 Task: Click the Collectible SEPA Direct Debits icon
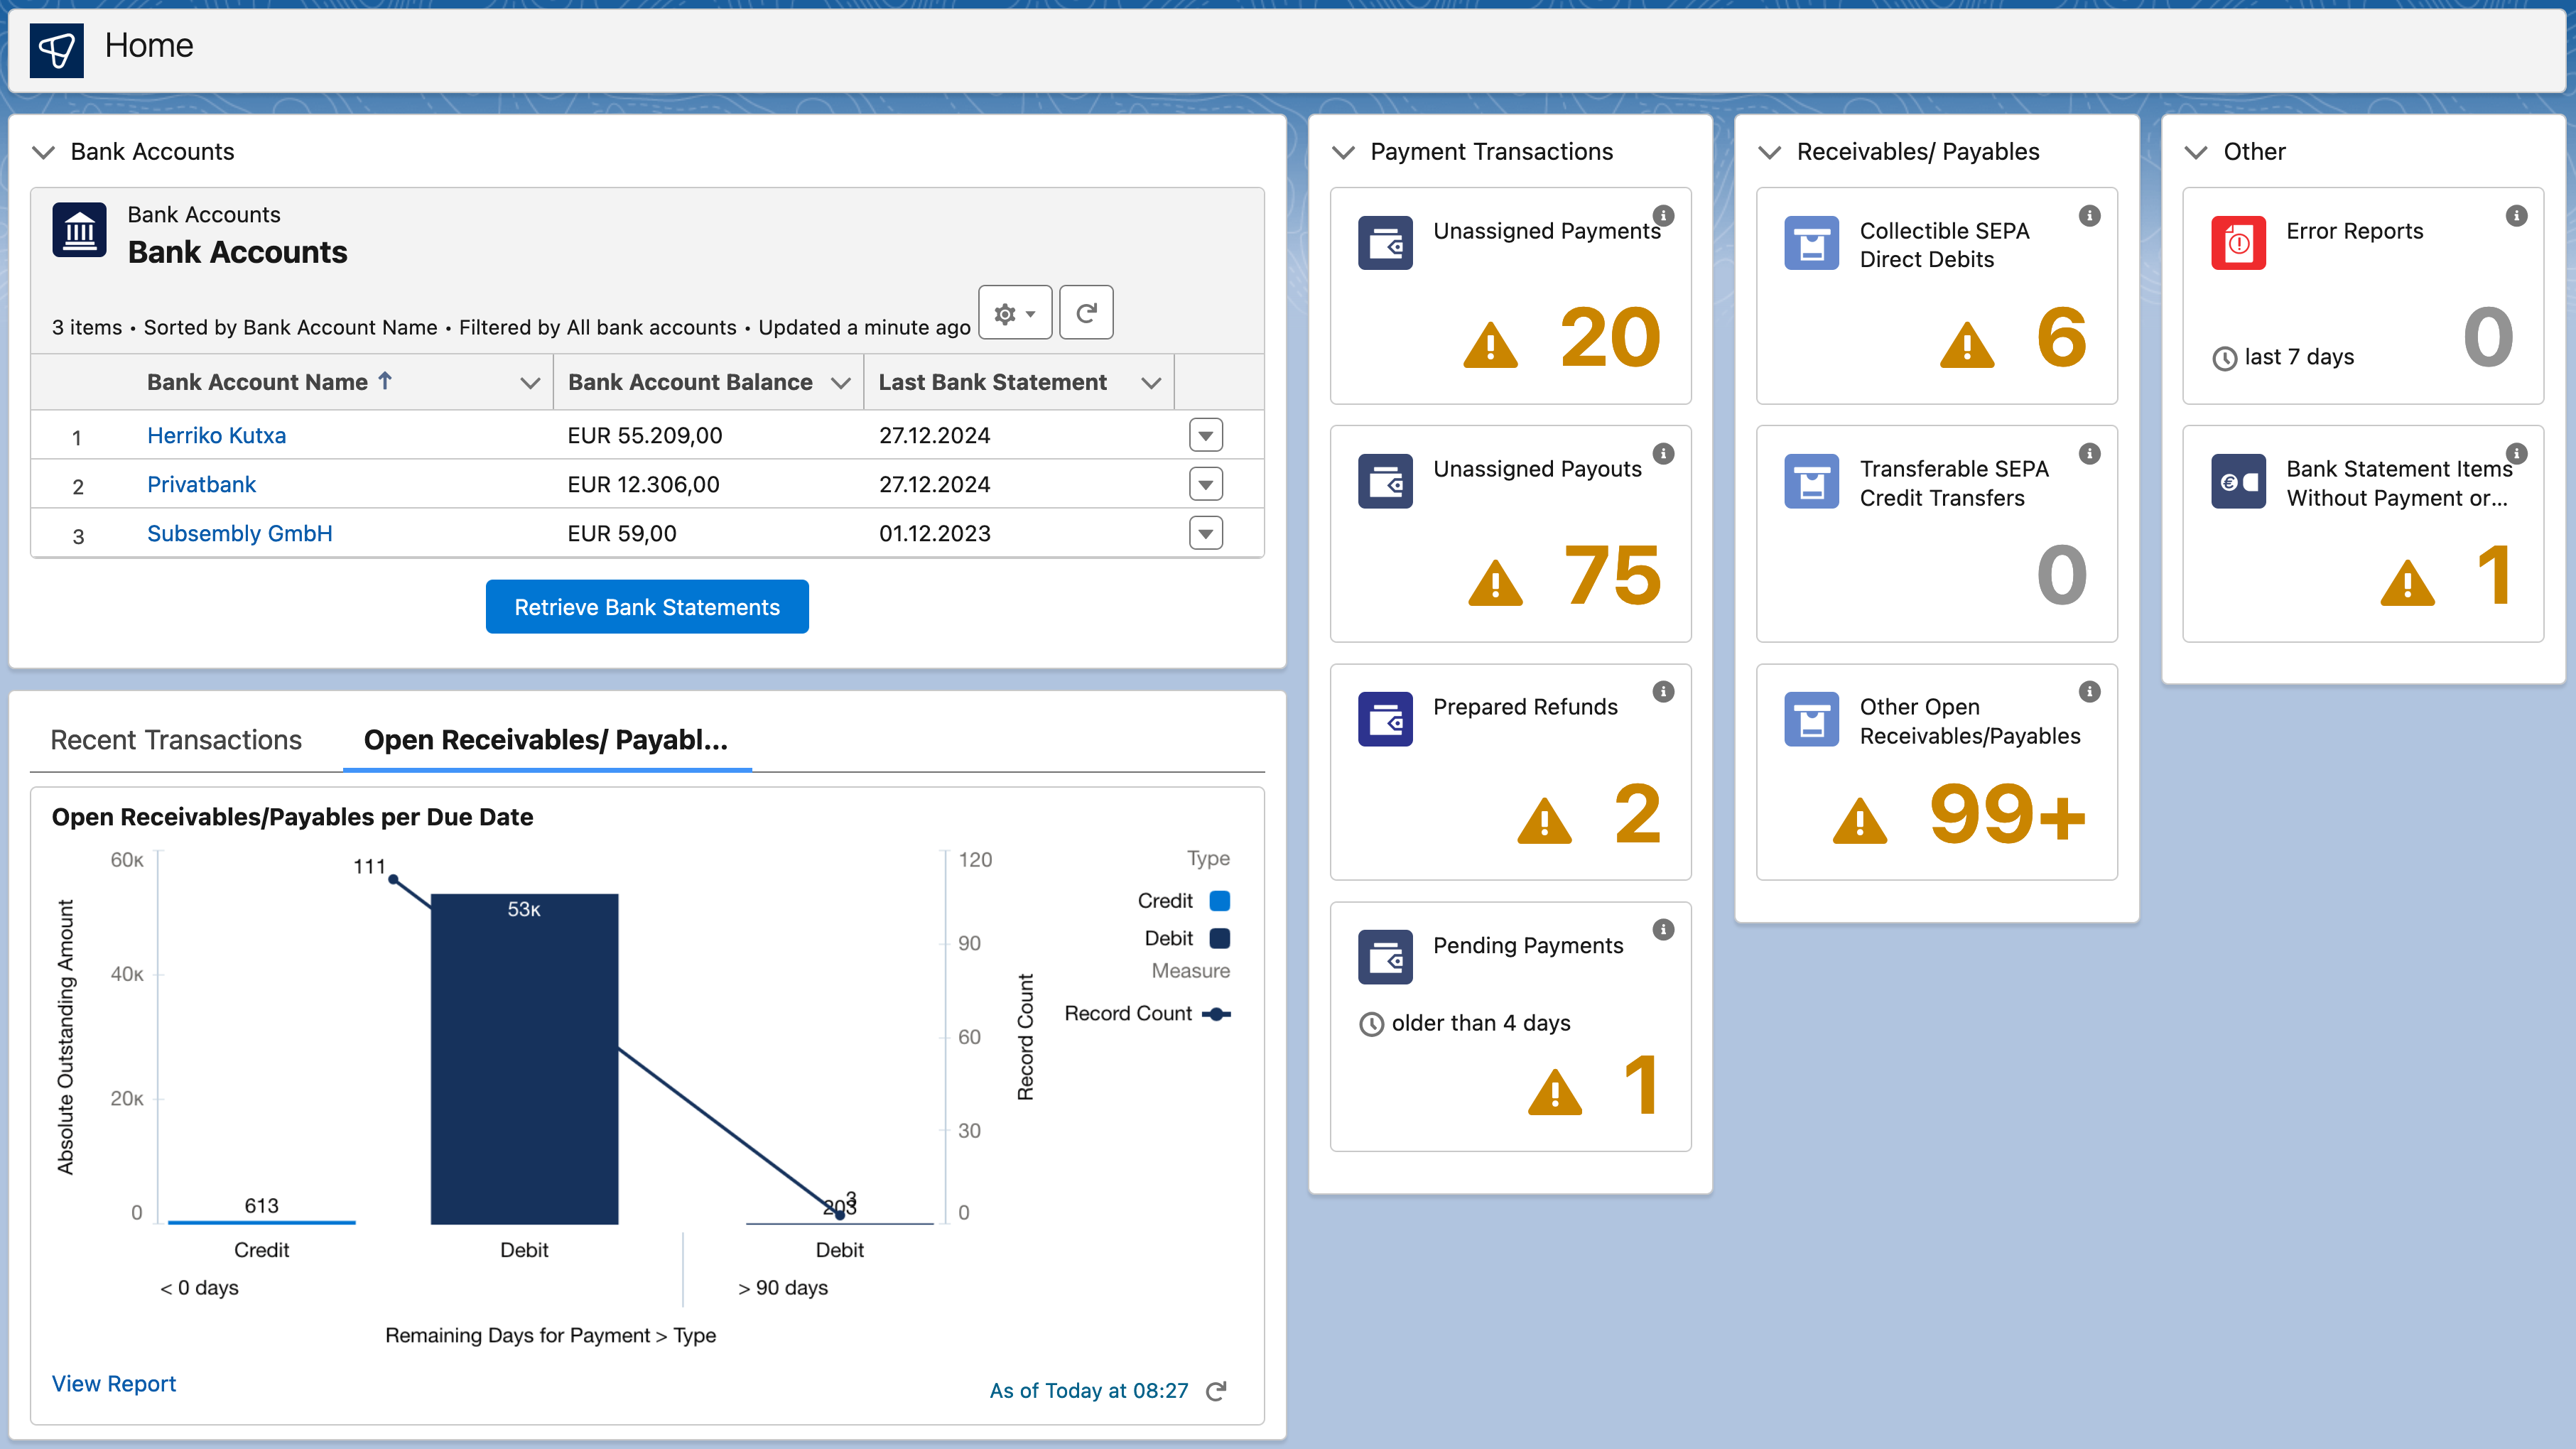pyautogui.click(x=1811, y=243)
